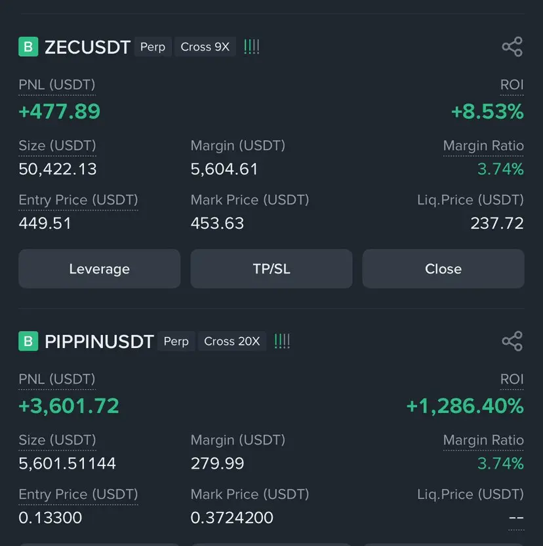The height and width of the screenshot is (546, 543).
Task: Tap the Margin Ratio label under ZECUSDT
Action: [x=483, y=146]
